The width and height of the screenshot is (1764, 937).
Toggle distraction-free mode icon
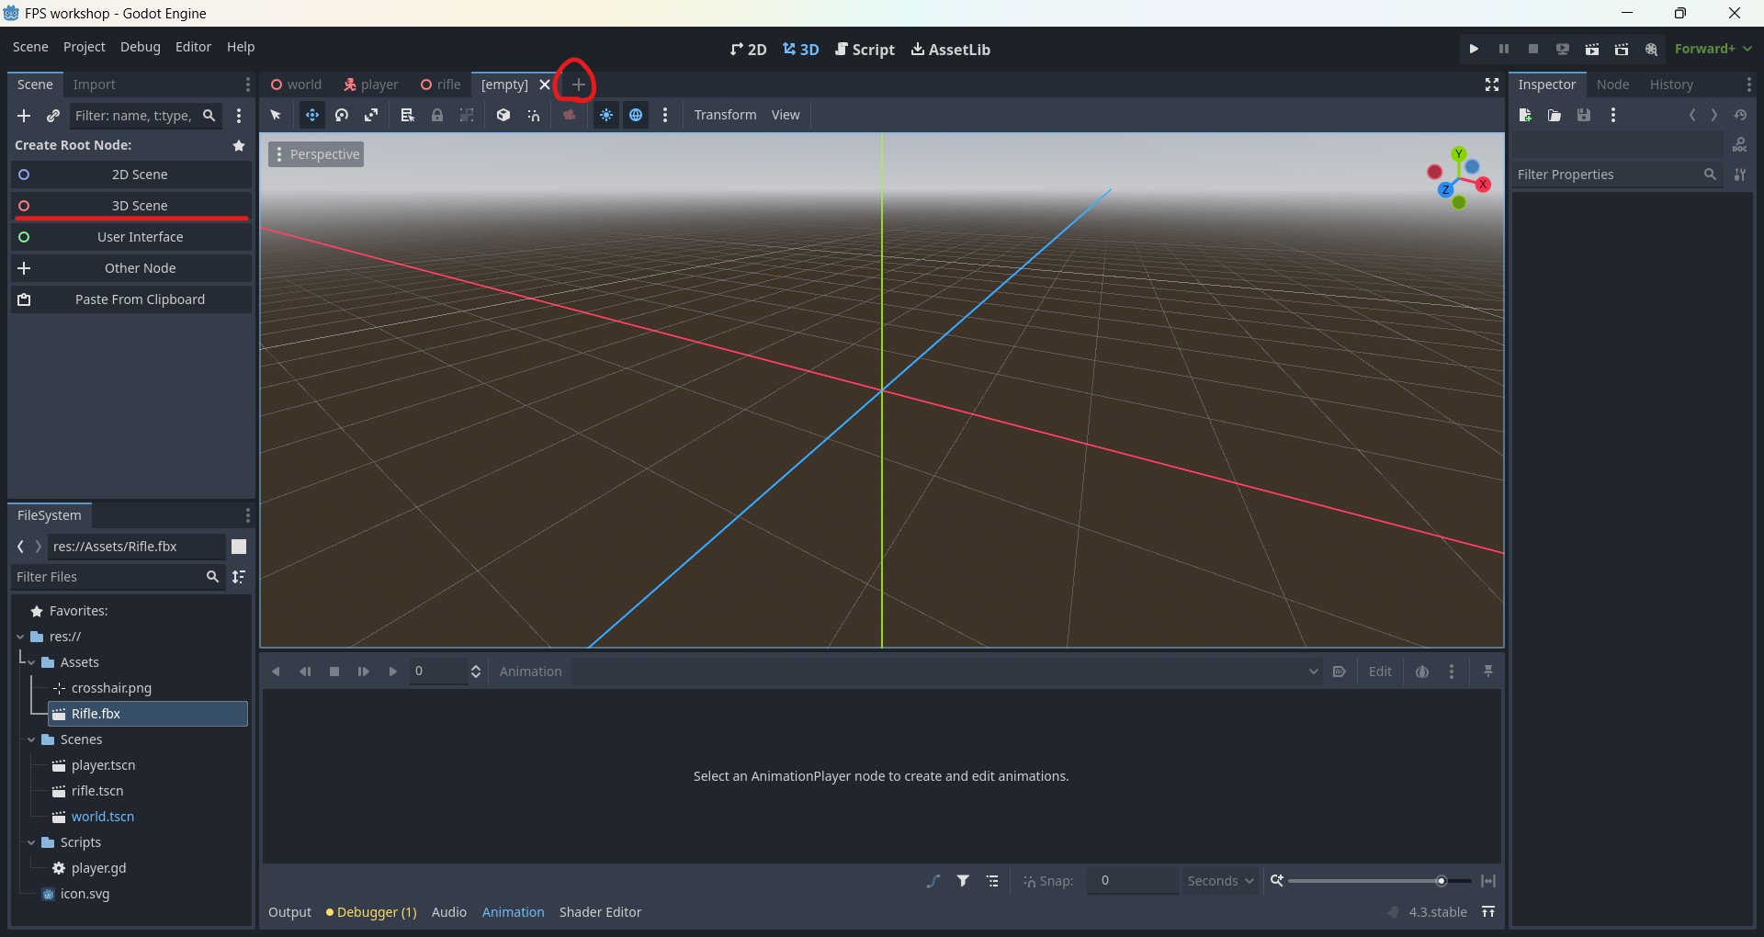coord(1492,85)
